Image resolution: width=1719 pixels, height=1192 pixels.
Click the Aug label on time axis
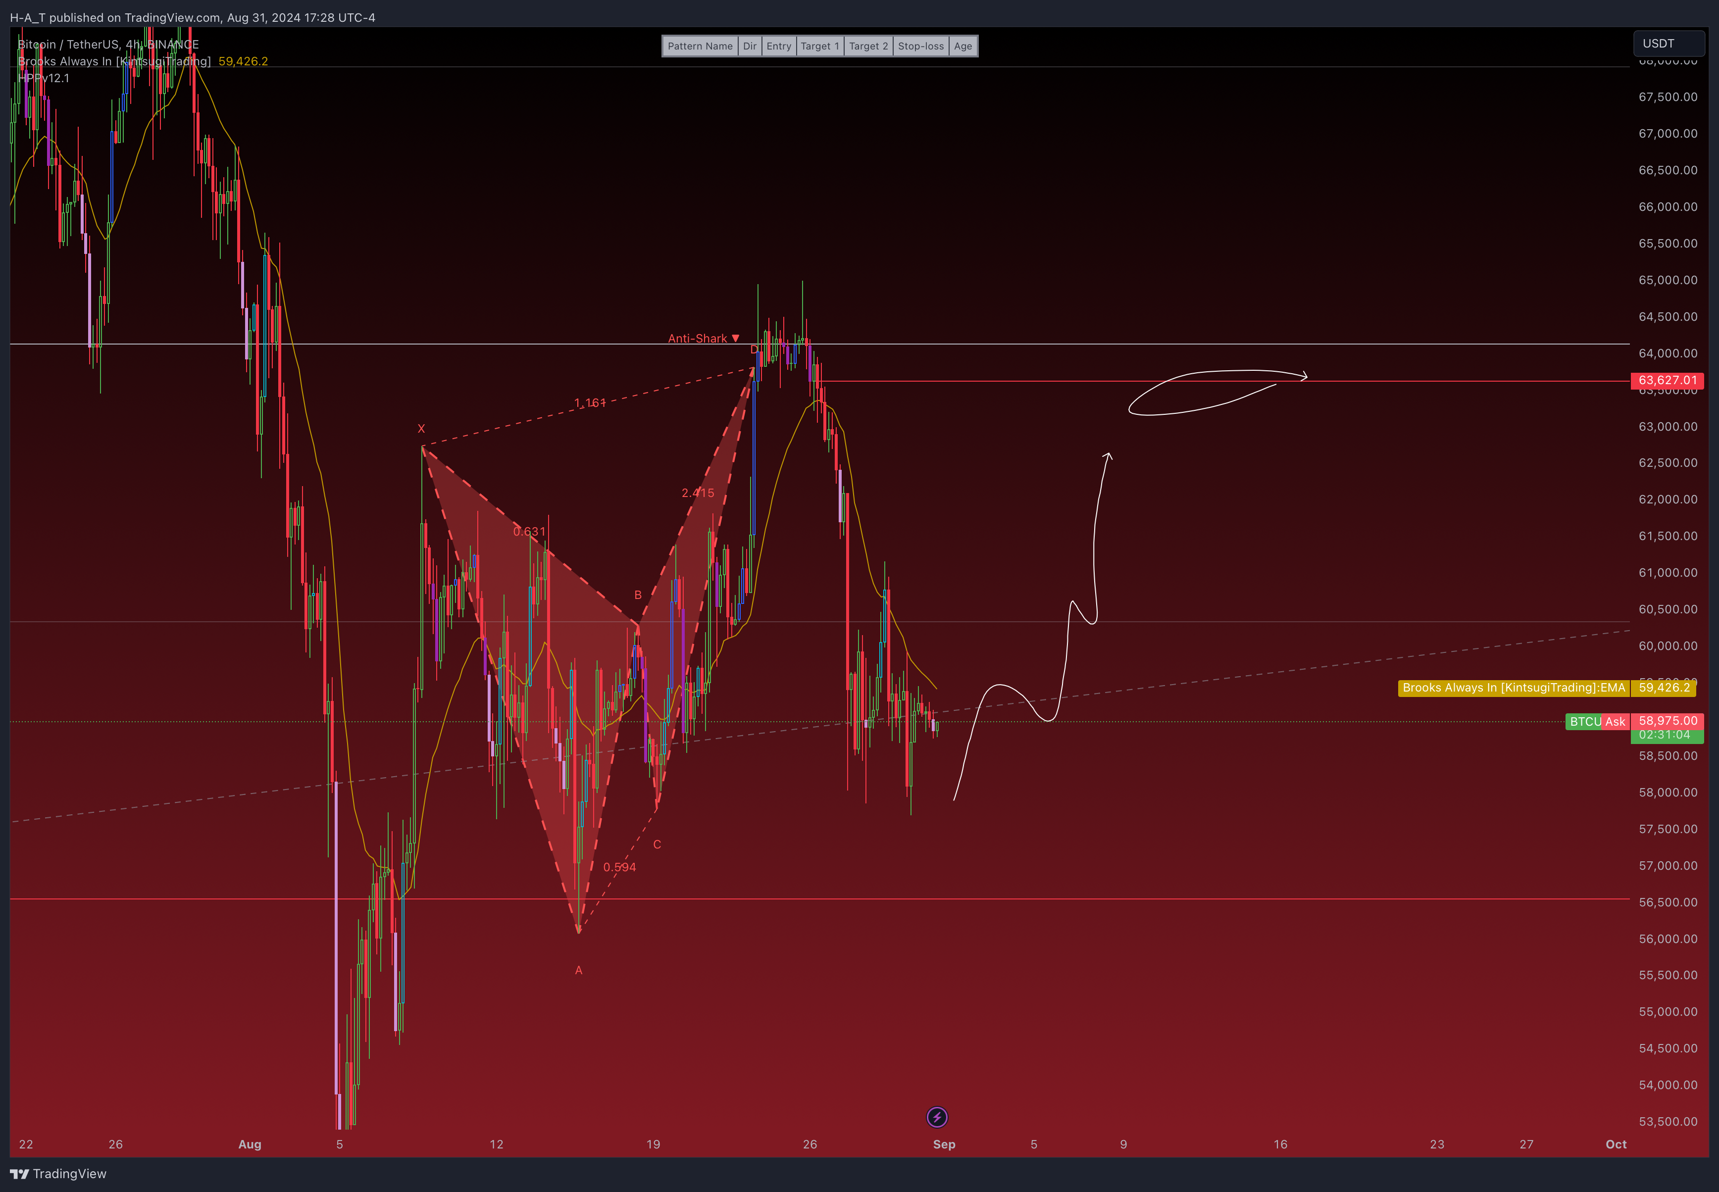point(250,1144)
